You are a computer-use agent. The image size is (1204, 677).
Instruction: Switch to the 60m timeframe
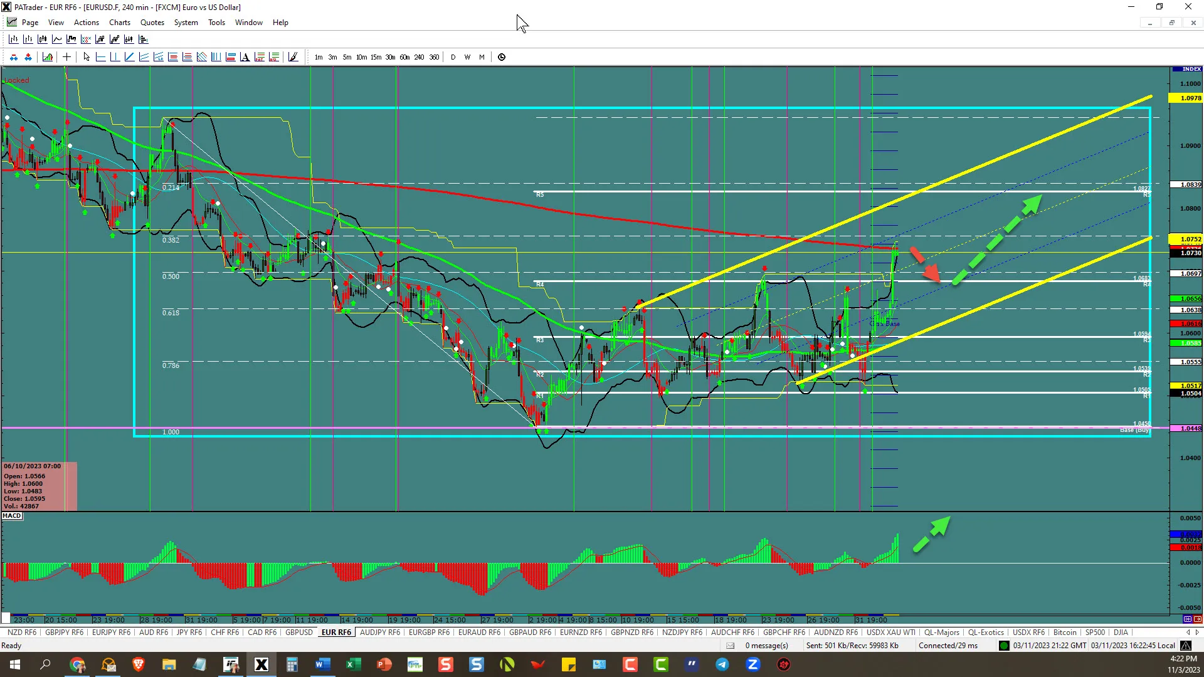tap(404, 57)
